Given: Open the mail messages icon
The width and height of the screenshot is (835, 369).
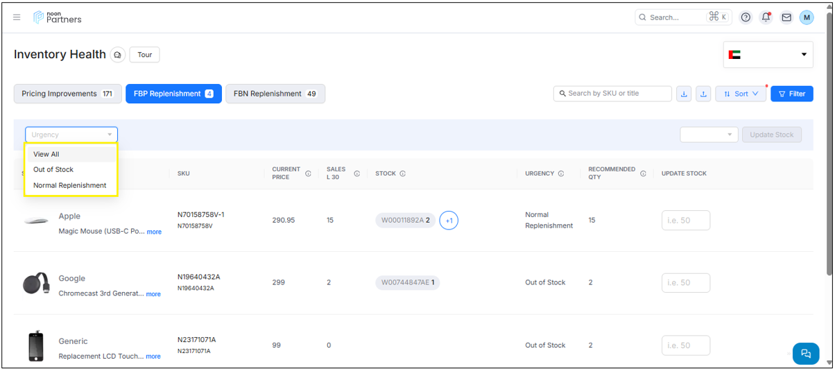Looking at the screenshot, I should tap(786, 17).
